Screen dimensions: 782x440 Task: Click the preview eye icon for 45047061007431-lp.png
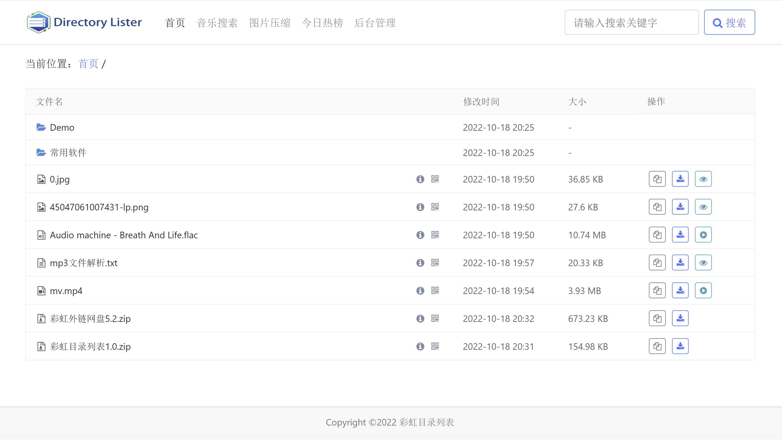tap(703, 207)
